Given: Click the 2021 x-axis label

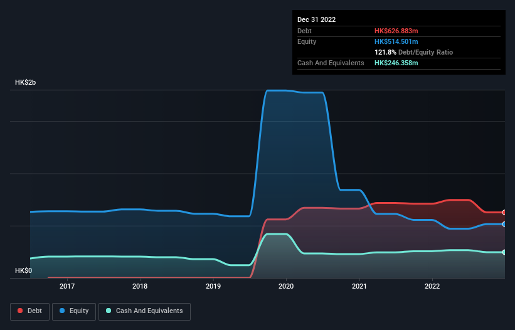Looking at the screenshot, I should 359,286.
